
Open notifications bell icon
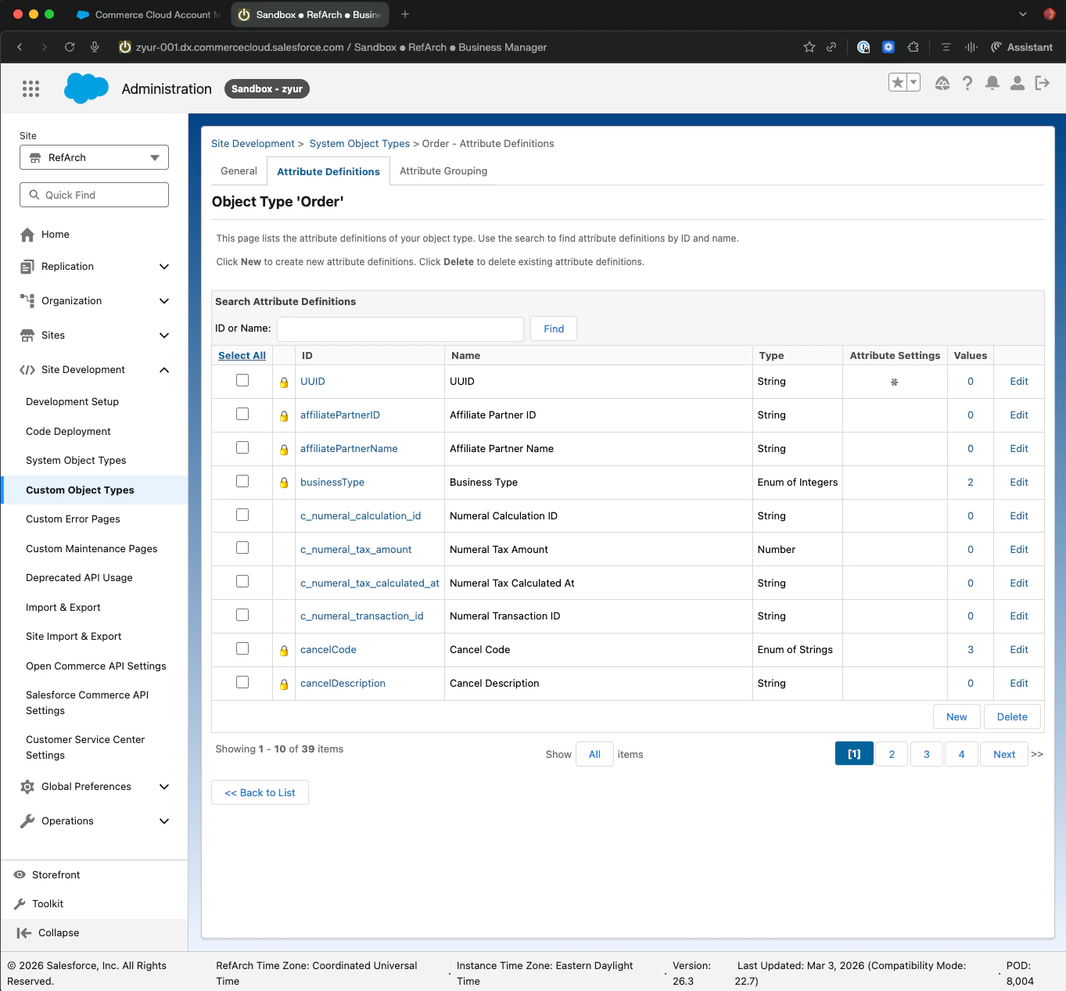point(992,83)
